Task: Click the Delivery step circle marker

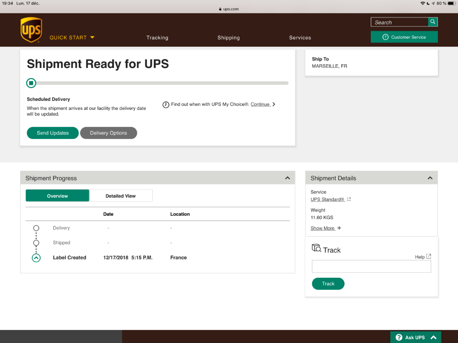Action: tap(36, 228)
